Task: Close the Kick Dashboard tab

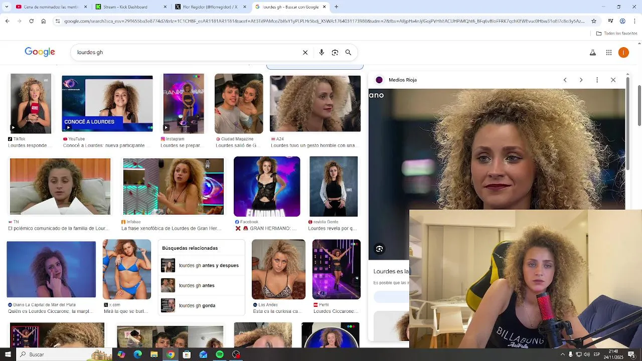Action: [x=165, y=7]
